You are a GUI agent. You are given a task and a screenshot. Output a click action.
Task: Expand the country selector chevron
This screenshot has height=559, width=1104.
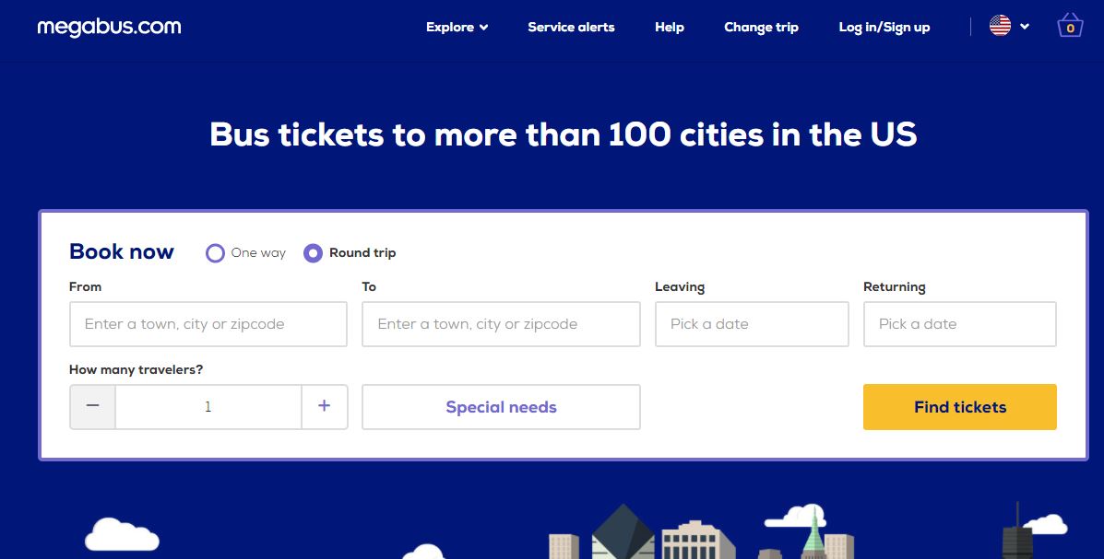click(x=1025, y=27)
